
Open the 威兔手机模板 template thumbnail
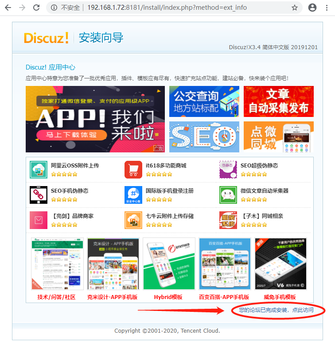click(280, 264)
